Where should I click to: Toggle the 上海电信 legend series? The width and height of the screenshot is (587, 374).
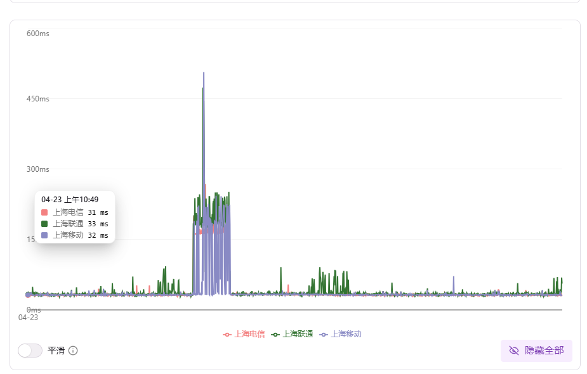point(244,334)
